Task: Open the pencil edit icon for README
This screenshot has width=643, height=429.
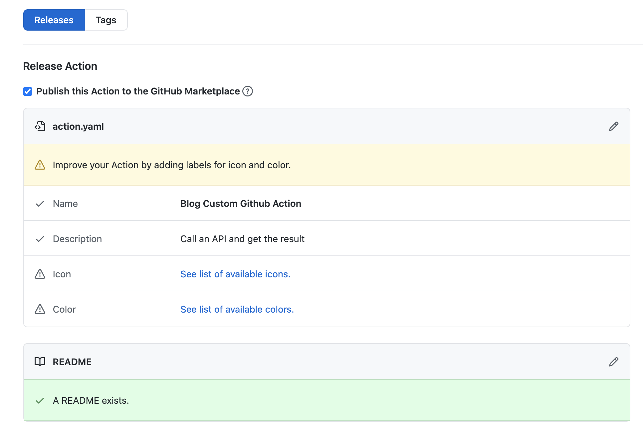Action: 614,362
